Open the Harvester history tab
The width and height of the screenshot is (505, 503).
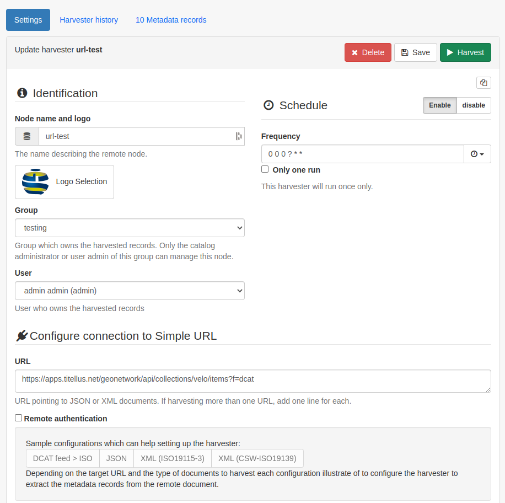[89, 20]
